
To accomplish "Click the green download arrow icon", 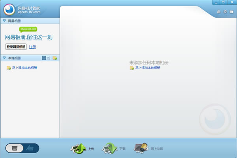I will point(109,149).
